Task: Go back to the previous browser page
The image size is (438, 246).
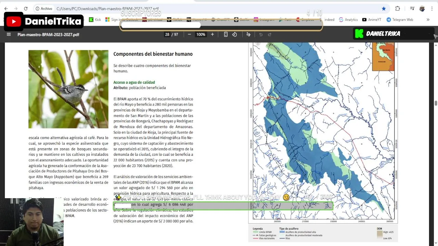Action: pyautogui.click(x=6, y=9)
